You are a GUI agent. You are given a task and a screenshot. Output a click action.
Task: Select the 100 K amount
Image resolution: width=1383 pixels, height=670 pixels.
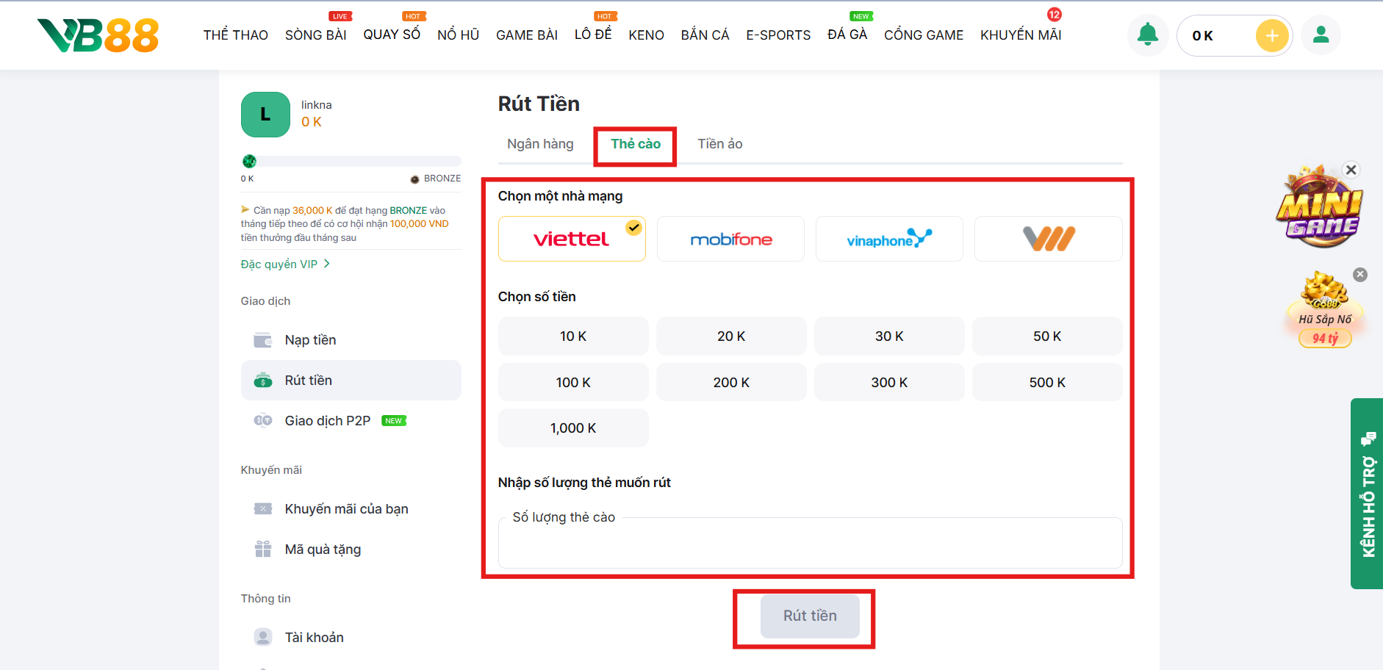coord(573,382)
